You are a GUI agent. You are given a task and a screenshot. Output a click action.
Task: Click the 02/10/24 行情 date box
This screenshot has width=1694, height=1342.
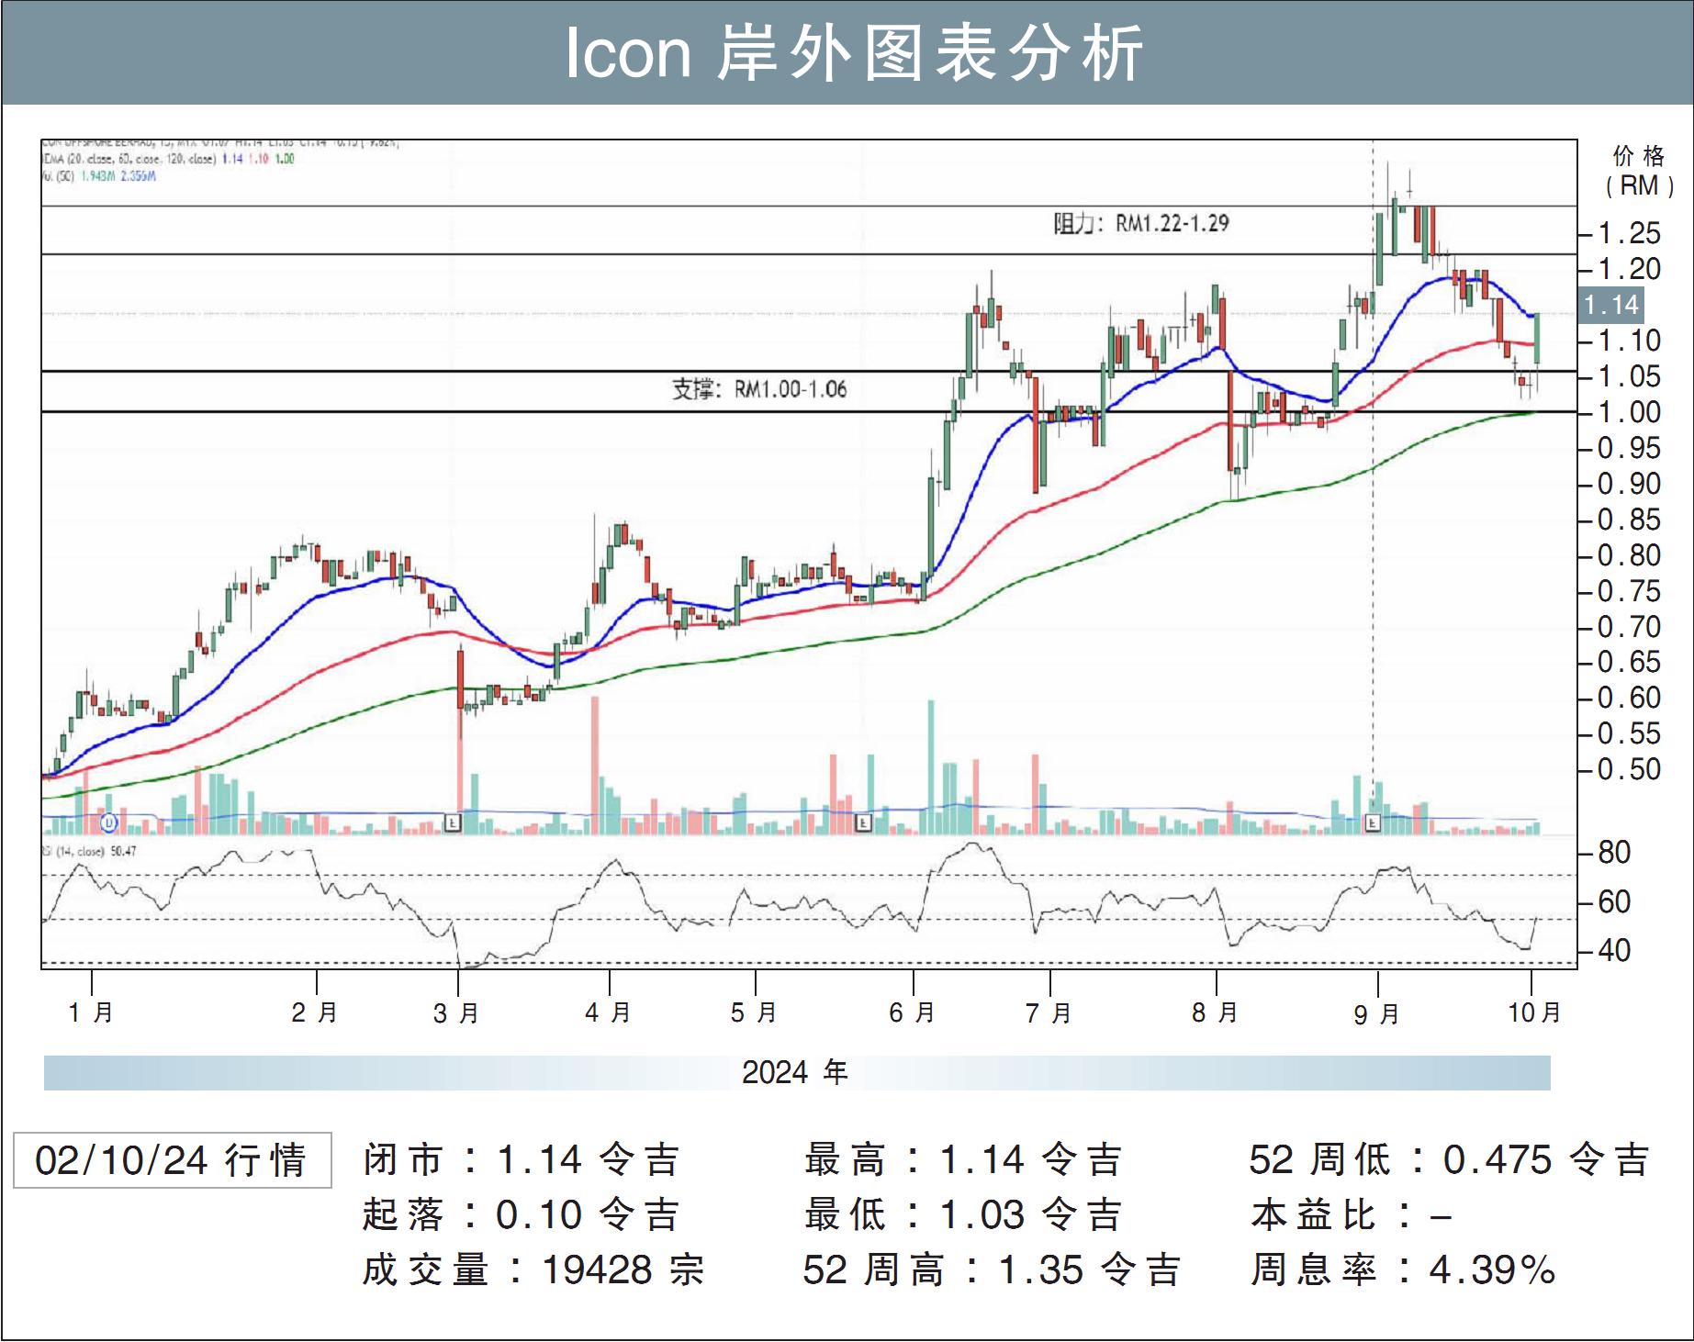172,1160
